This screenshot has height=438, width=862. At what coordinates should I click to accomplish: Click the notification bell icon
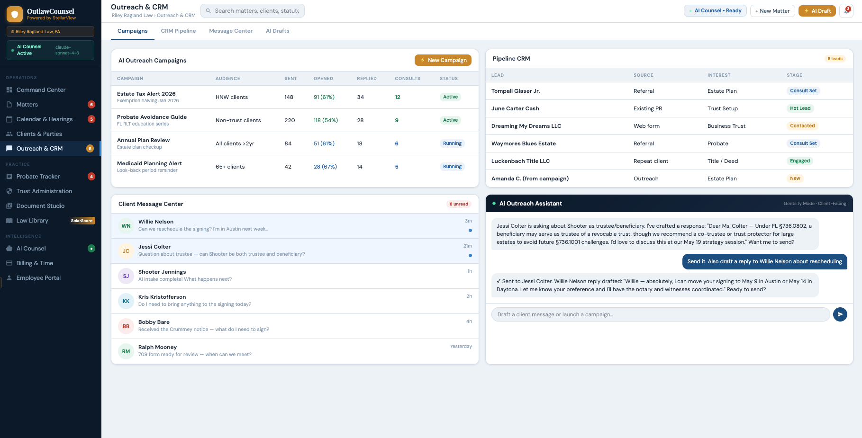click(846, 11)
